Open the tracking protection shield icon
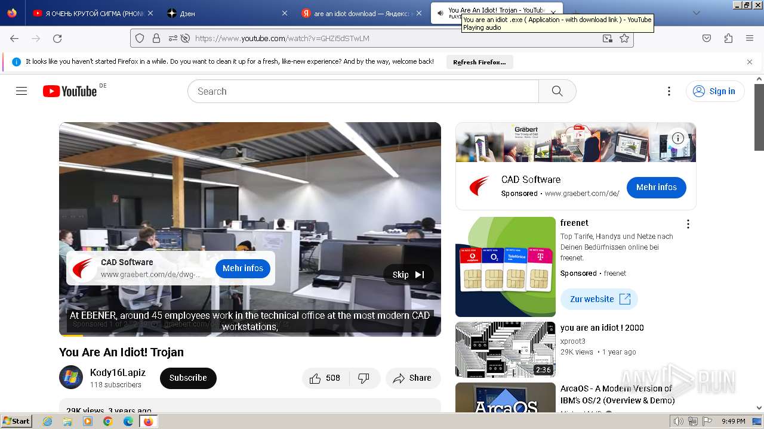Viewport: 764px width, 429px height. [140, 38]
